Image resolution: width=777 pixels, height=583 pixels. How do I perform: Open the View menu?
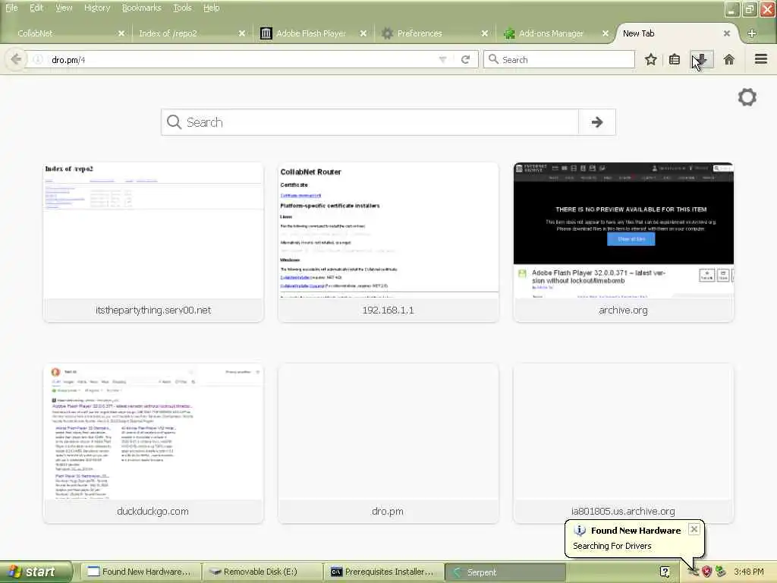[64, 8]
